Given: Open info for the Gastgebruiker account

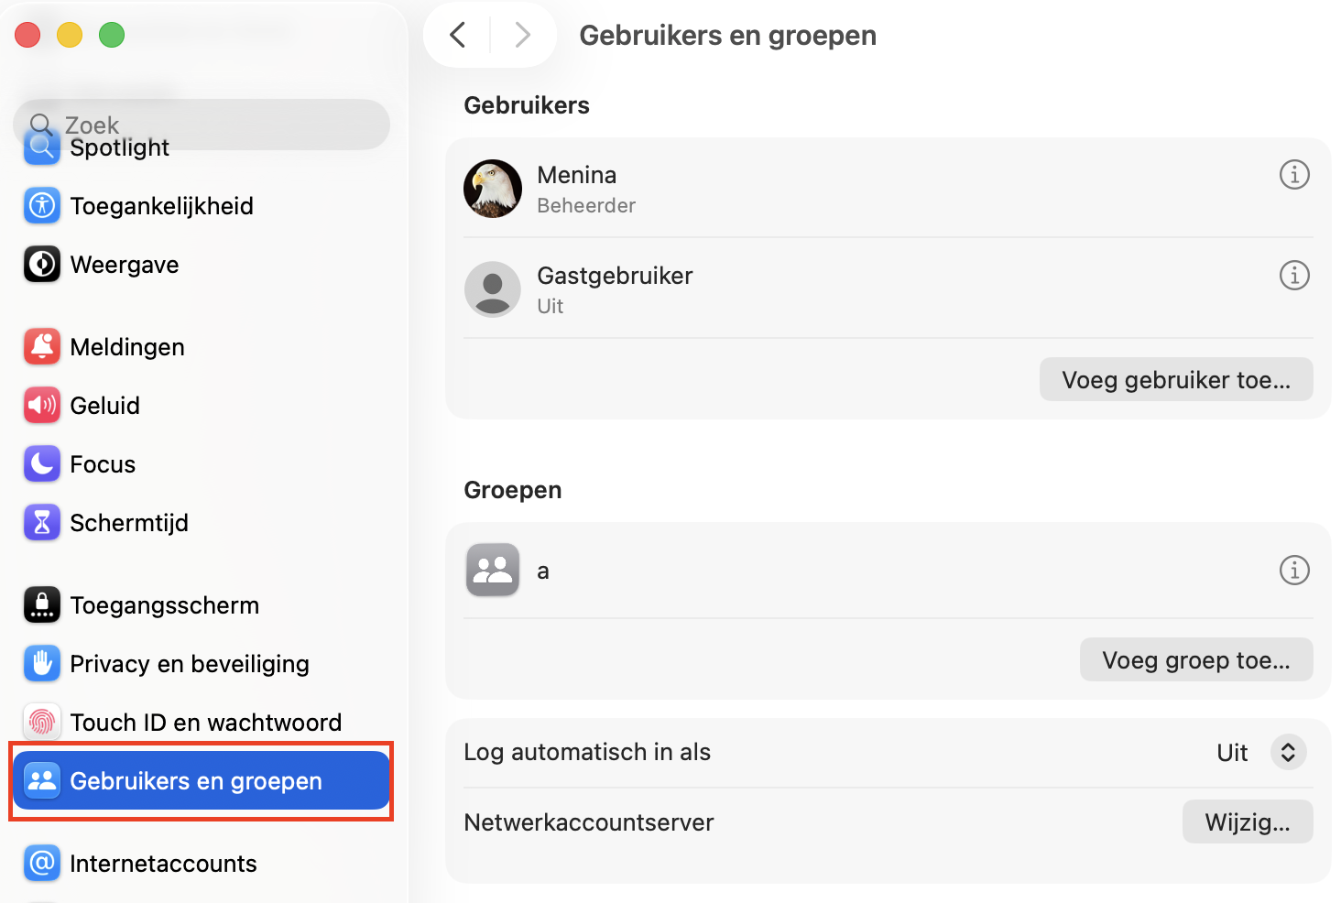Looking at the screenshot, I should pyautogui.click(x=1294, y=275).
